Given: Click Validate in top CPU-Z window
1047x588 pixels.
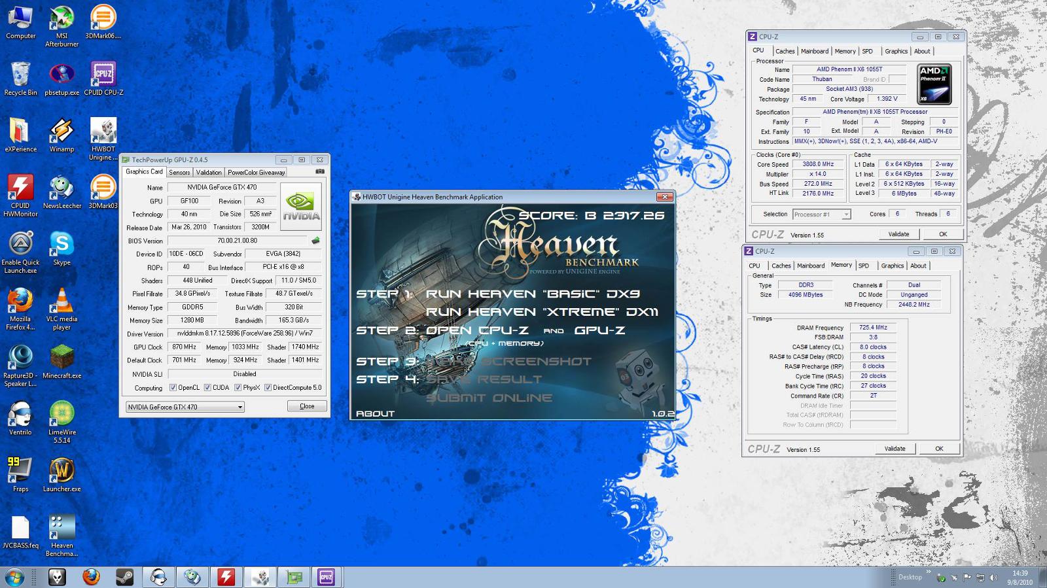Looking at the screenshot, I should tap(898, 234).
